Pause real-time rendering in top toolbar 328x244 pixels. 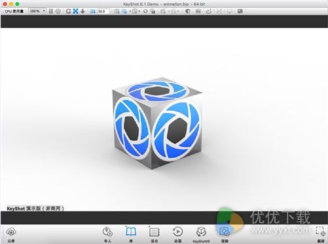pyautogui.click(x=51, y=11)
